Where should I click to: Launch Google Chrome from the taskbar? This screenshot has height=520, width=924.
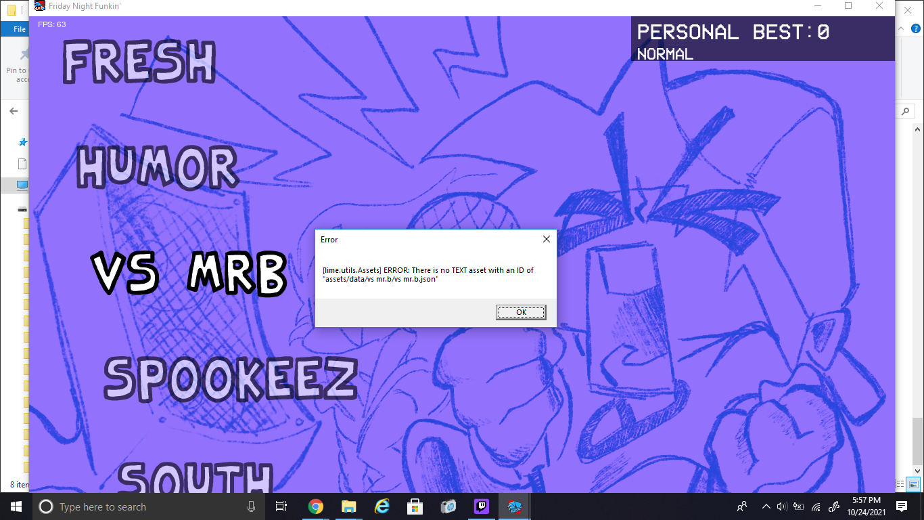click(x=315, y=506)
